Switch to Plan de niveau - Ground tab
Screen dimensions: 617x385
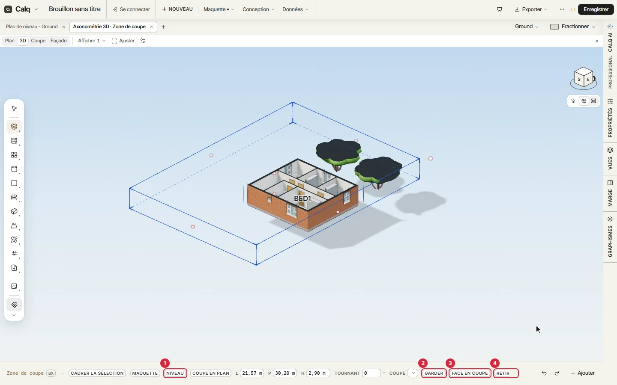click(x=32, y=27)
